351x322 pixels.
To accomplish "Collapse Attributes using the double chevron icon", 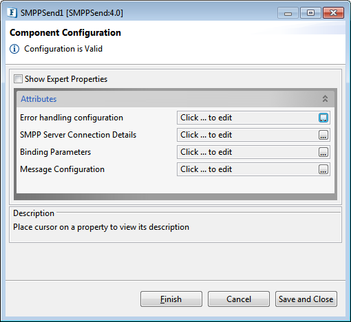I will pos(325,99).
